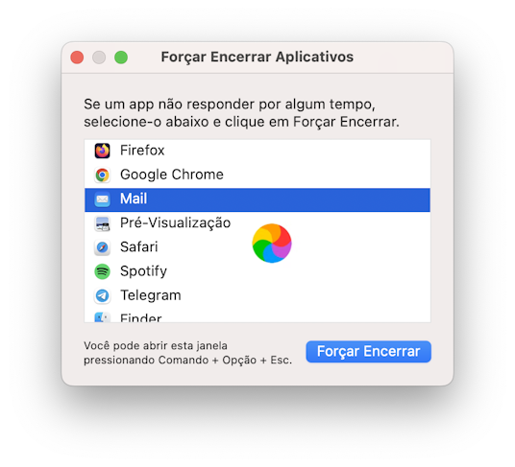Choose the Safari list entry
515x467 pixels.
tap(257, 247)
